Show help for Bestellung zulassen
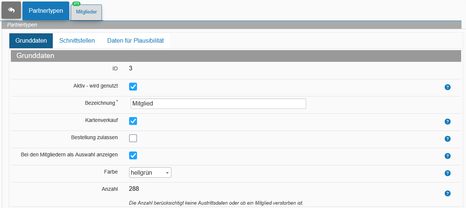 tap(447, 139)
